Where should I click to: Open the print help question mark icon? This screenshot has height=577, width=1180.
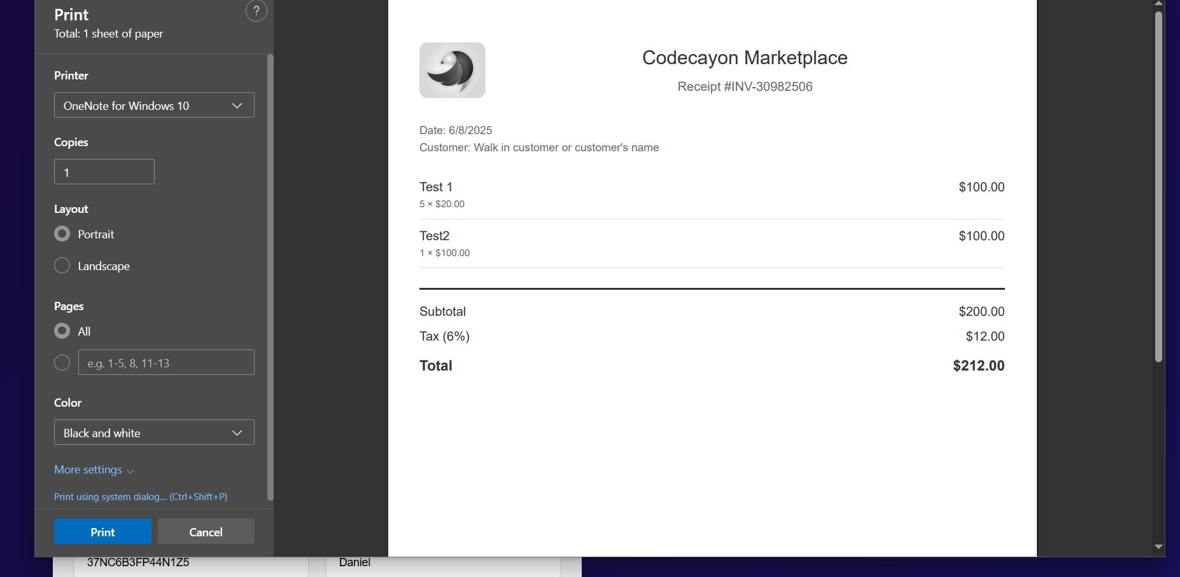(x=256, y=11)
